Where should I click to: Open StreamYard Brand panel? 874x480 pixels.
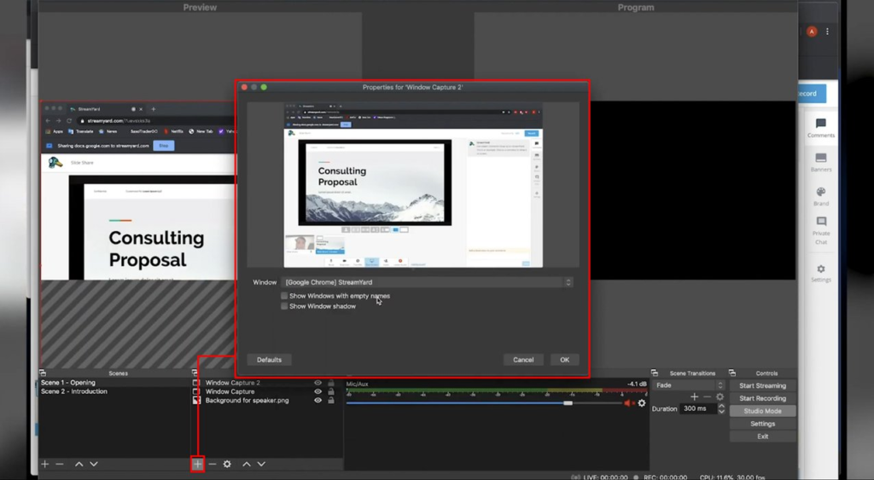click(x=820, y=197)
